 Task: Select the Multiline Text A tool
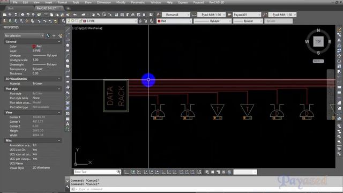68,124
